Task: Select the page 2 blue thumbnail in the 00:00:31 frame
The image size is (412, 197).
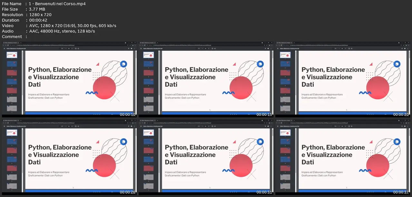Action: [149, 142]
